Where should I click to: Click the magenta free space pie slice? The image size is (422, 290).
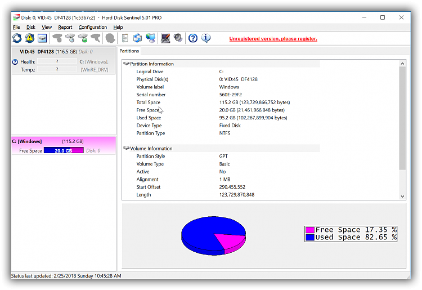click(232, 240)
